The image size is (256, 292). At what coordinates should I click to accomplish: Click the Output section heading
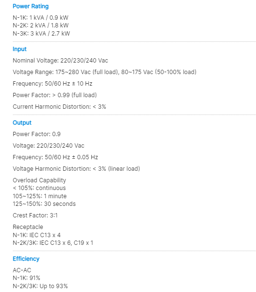pos(22,123)
